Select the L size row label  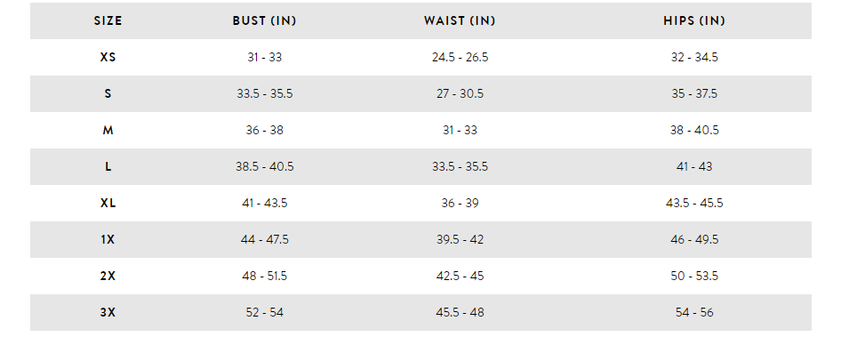coord(108,166)
